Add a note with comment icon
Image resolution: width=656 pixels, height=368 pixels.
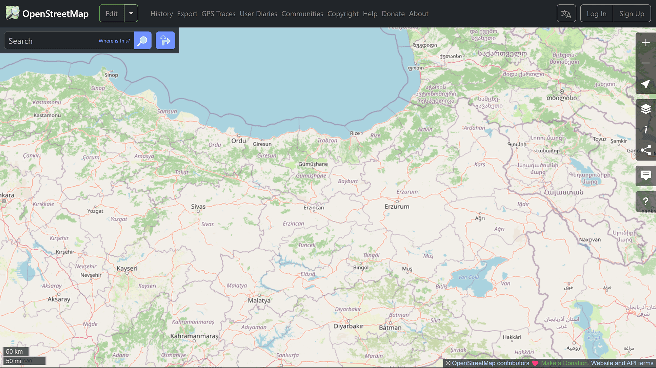[645, 175]
